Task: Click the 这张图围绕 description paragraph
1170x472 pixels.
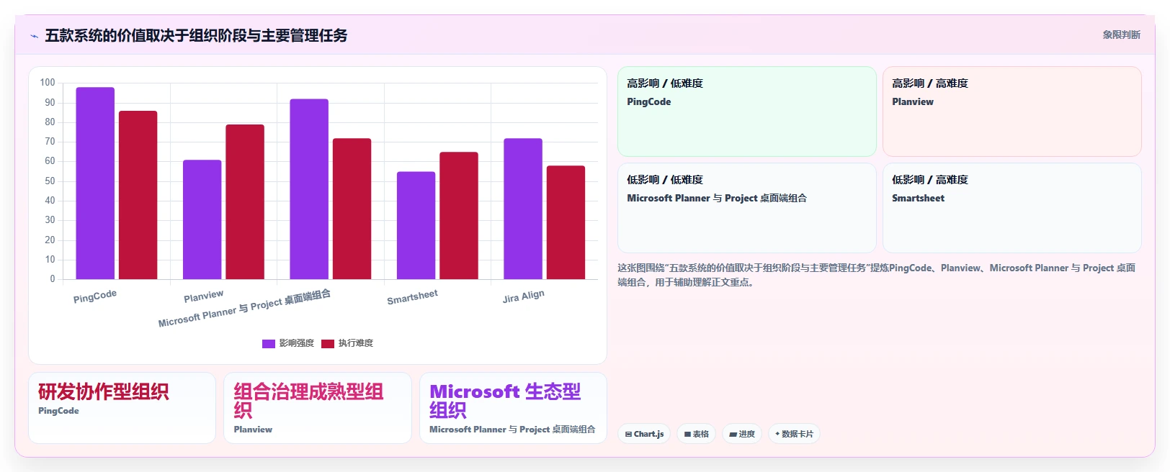Action: (x=876, y=275)
